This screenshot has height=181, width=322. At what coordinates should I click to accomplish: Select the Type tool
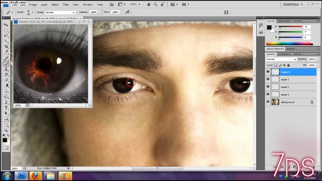(x=6, y=108)
